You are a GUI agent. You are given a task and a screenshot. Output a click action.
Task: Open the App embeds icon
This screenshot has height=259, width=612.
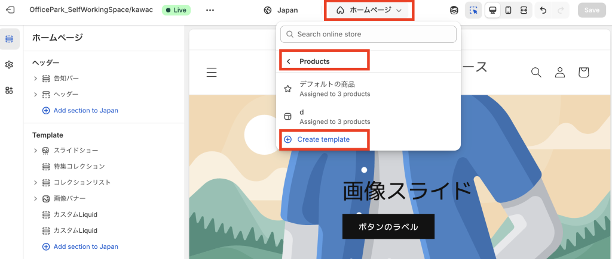(x=10, y=90)
